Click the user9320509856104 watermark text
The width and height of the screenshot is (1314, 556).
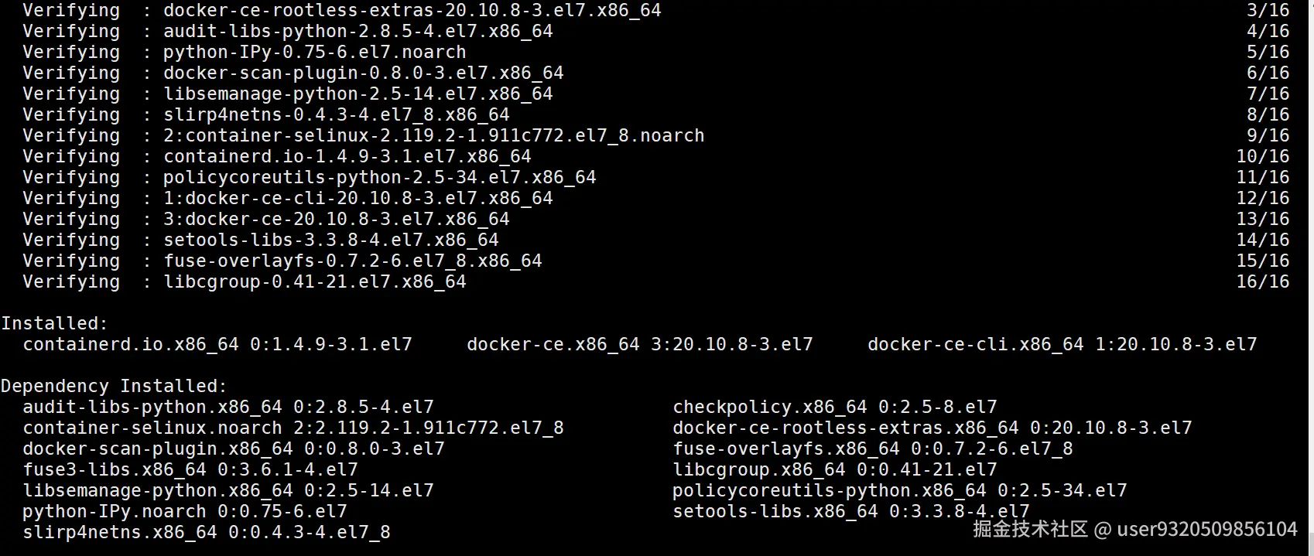click(x=1207, y=529)
